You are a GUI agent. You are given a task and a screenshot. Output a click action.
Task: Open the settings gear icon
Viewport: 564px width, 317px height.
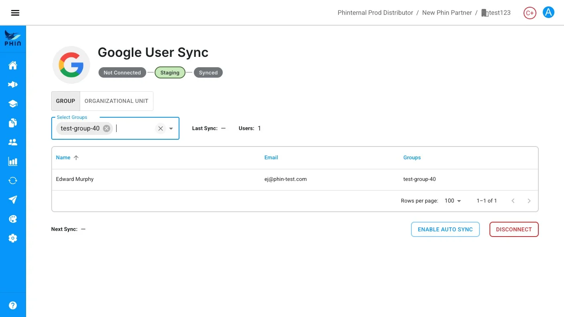coord(13,238)
